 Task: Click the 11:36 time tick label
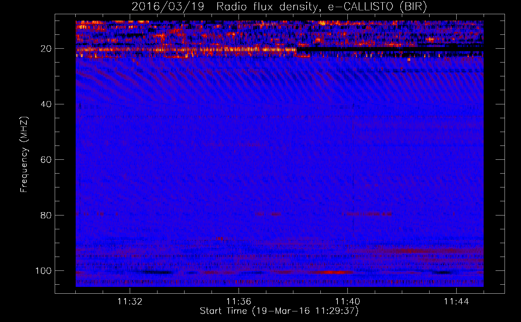pos(239,302)
